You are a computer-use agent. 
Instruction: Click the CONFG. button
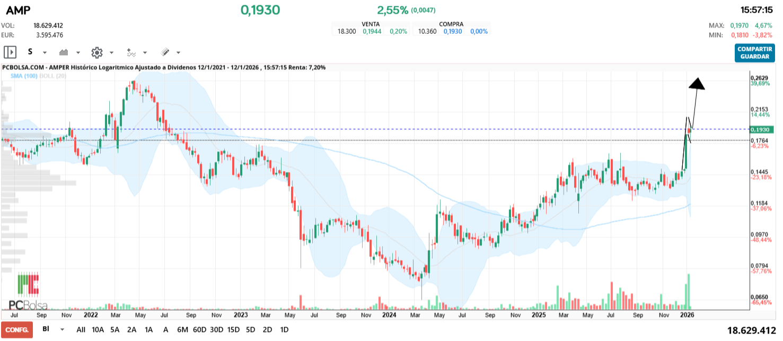click(17, 329)
